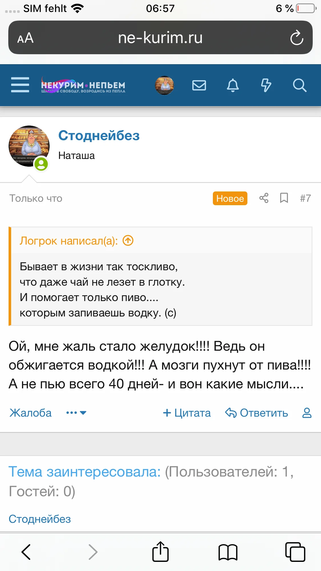Screen dimensions: 321x571
Task: Add post to multi-quote with Цитата
Action: click(x=187, y=413)
